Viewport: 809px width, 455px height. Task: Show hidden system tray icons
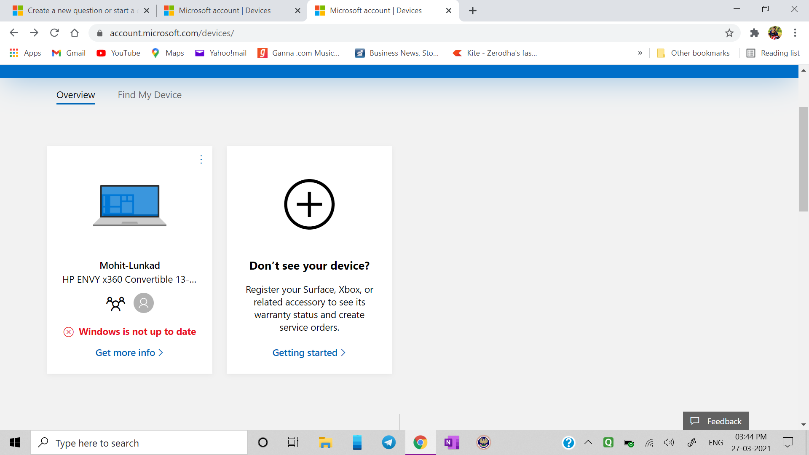click(x=588, y=442)
